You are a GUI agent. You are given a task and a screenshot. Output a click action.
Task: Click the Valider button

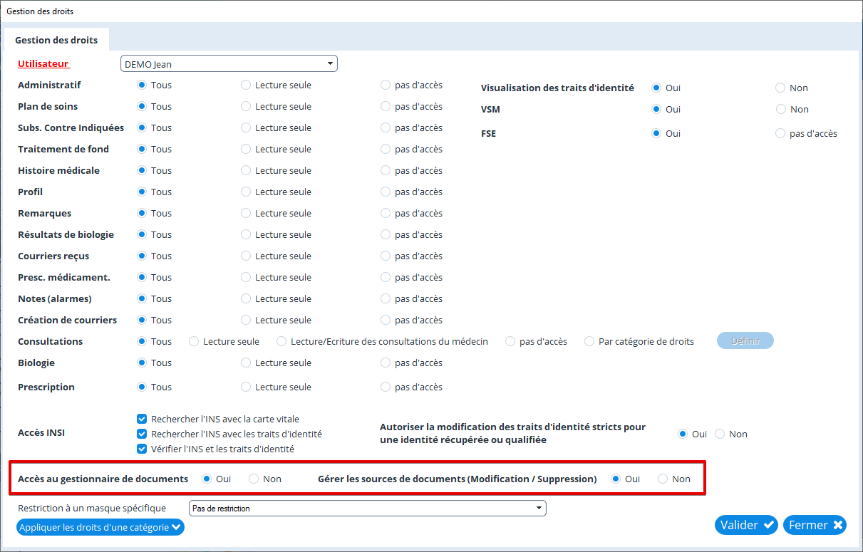pyautogui.click(x=746, y=525)
